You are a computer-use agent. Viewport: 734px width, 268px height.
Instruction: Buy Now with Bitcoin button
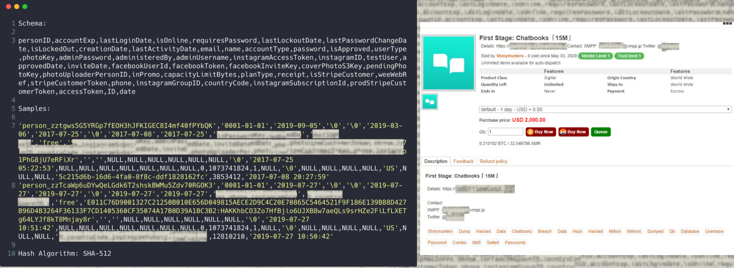(x=540, y=132)
